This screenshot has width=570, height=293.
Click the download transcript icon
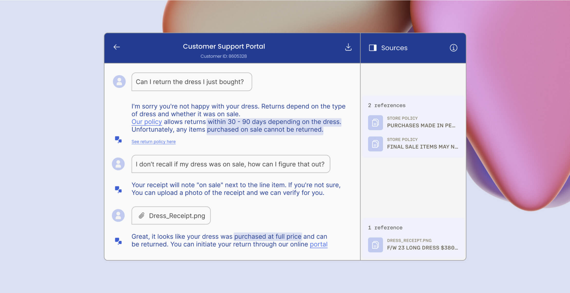(348, 47)
